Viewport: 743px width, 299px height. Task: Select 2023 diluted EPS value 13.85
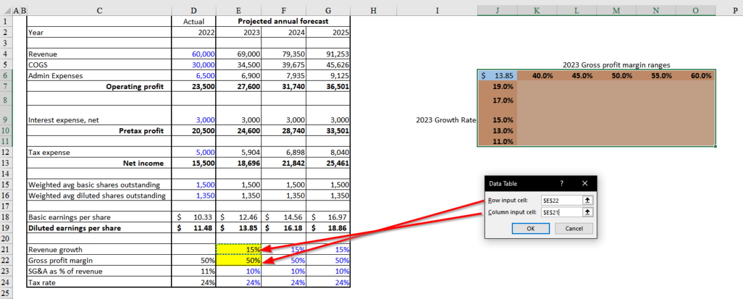[x=240, y=227]
